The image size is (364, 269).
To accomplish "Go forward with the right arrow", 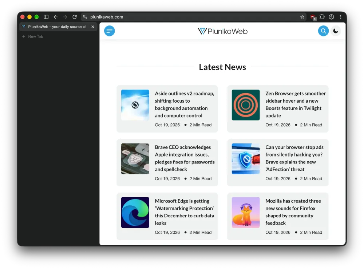I will point(65,17).
